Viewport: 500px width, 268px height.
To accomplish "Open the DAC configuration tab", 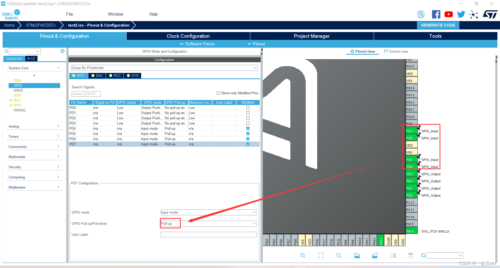I will click(97, 76).
